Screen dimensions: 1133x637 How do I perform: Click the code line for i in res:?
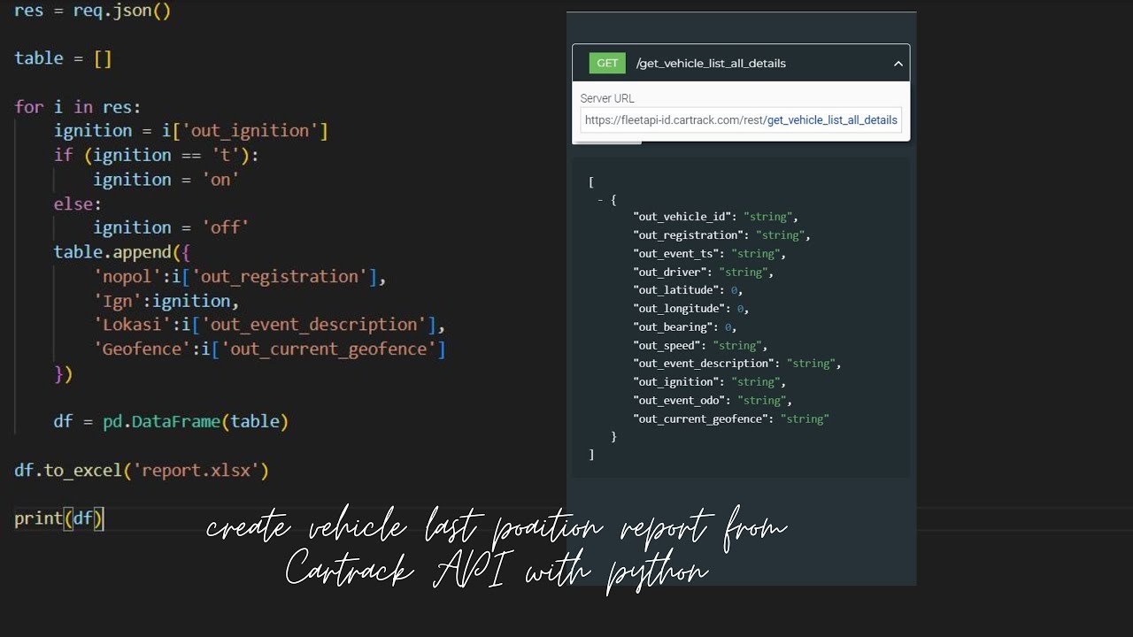pyautogui.click(x=78, y=107)
